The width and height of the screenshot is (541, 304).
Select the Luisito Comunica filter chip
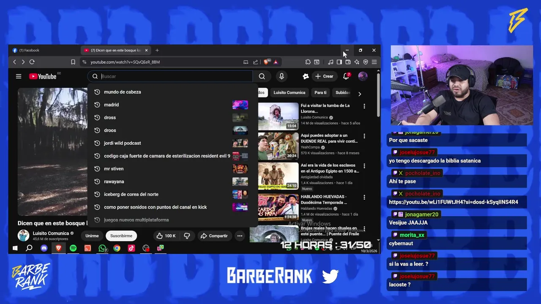click(289, 92)
